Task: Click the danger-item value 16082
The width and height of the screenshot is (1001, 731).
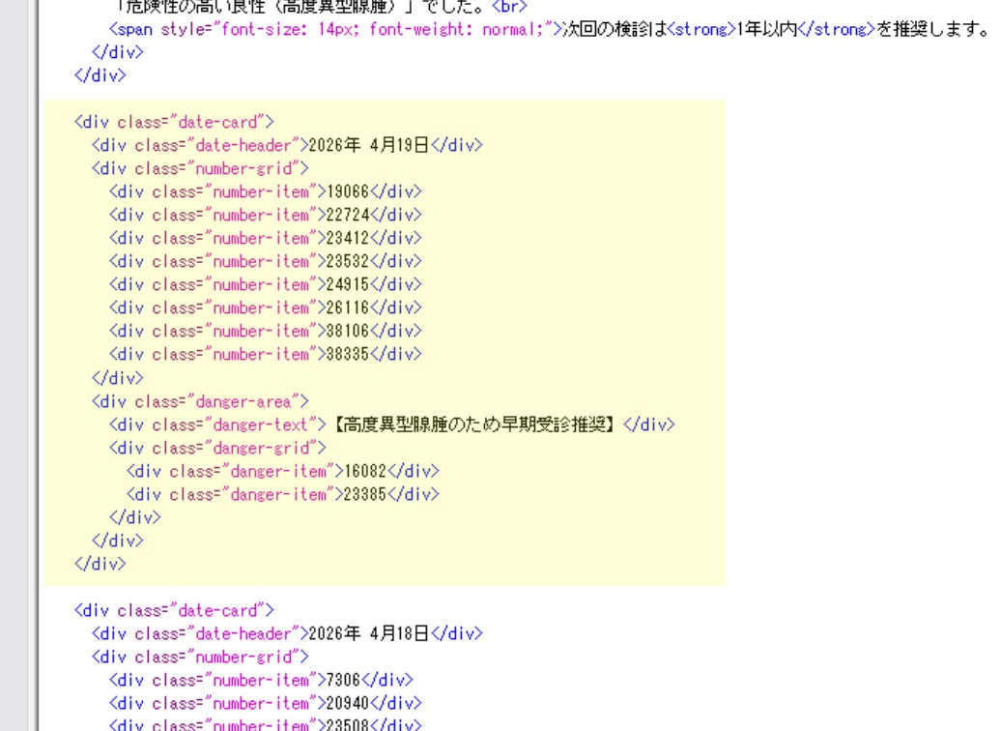Action: click(365, 471)
